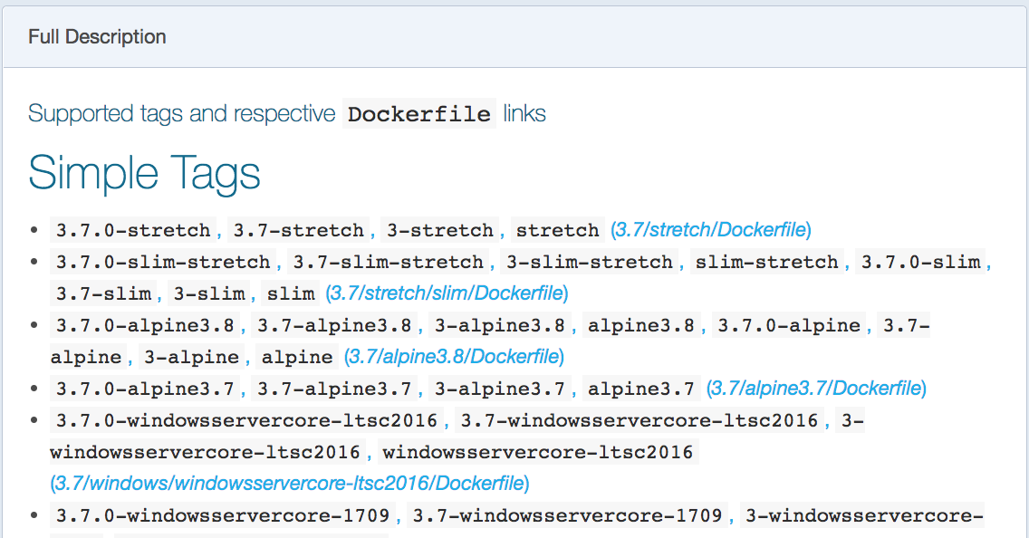
Task: Open the 3.7/stretch/Dockerfile link
Action: coord(711,230)
